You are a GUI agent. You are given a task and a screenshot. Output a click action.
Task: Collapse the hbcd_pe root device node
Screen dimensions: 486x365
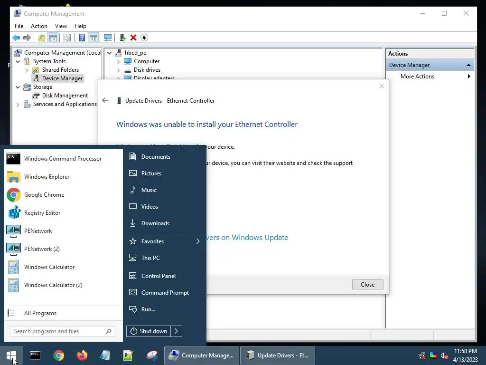(110, 53)
